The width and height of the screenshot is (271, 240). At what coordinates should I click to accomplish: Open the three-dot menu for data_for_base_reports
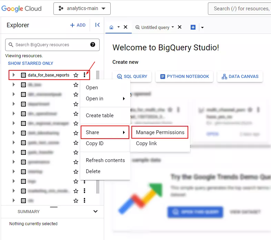84,75
